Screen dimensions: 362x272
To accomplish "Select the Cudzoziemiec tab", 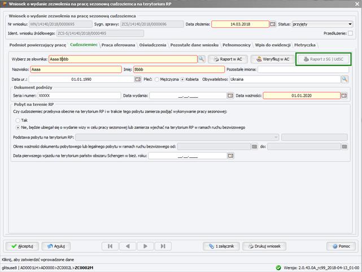I will [x=84, y=45].
